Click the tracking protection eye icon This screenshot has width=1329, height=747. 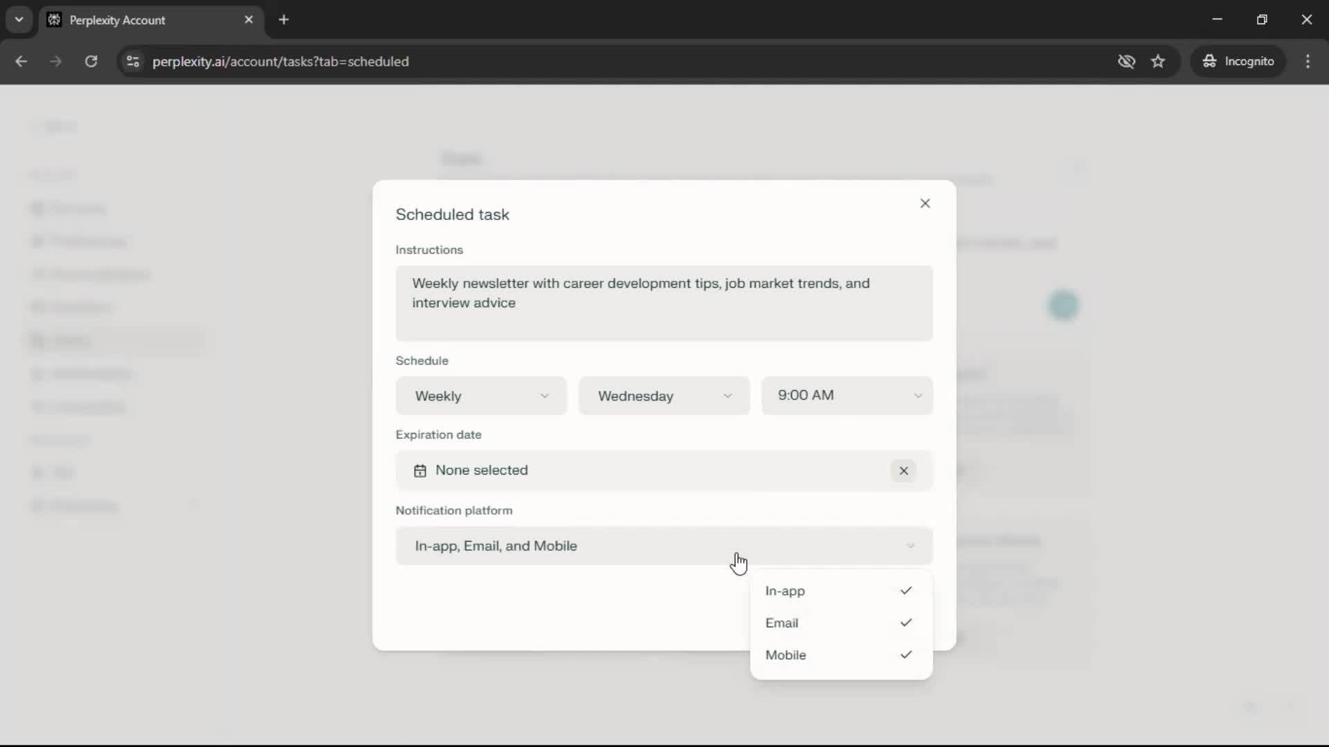click(1126, 62)
